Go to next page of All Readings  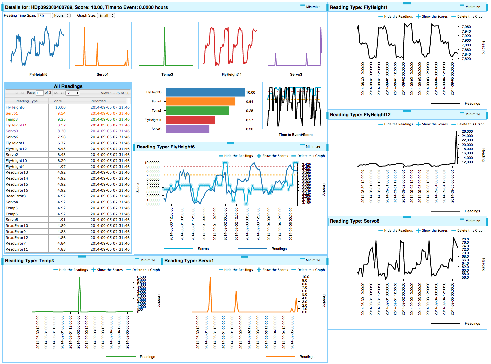point(56,93)
